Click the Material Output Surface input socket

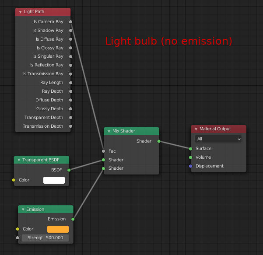pyautogui.click(x=191, y=149)
